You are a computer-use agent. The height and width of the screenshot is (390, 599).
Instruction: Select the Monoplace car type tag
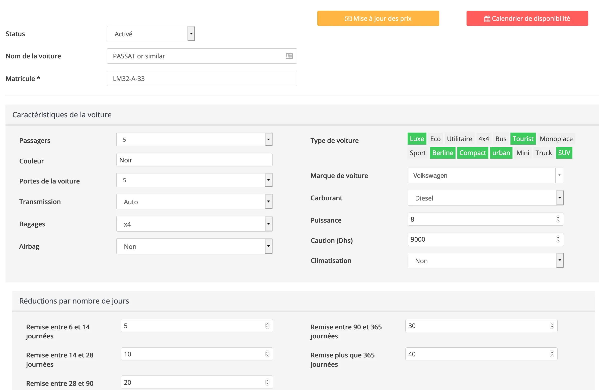(556, 139)
